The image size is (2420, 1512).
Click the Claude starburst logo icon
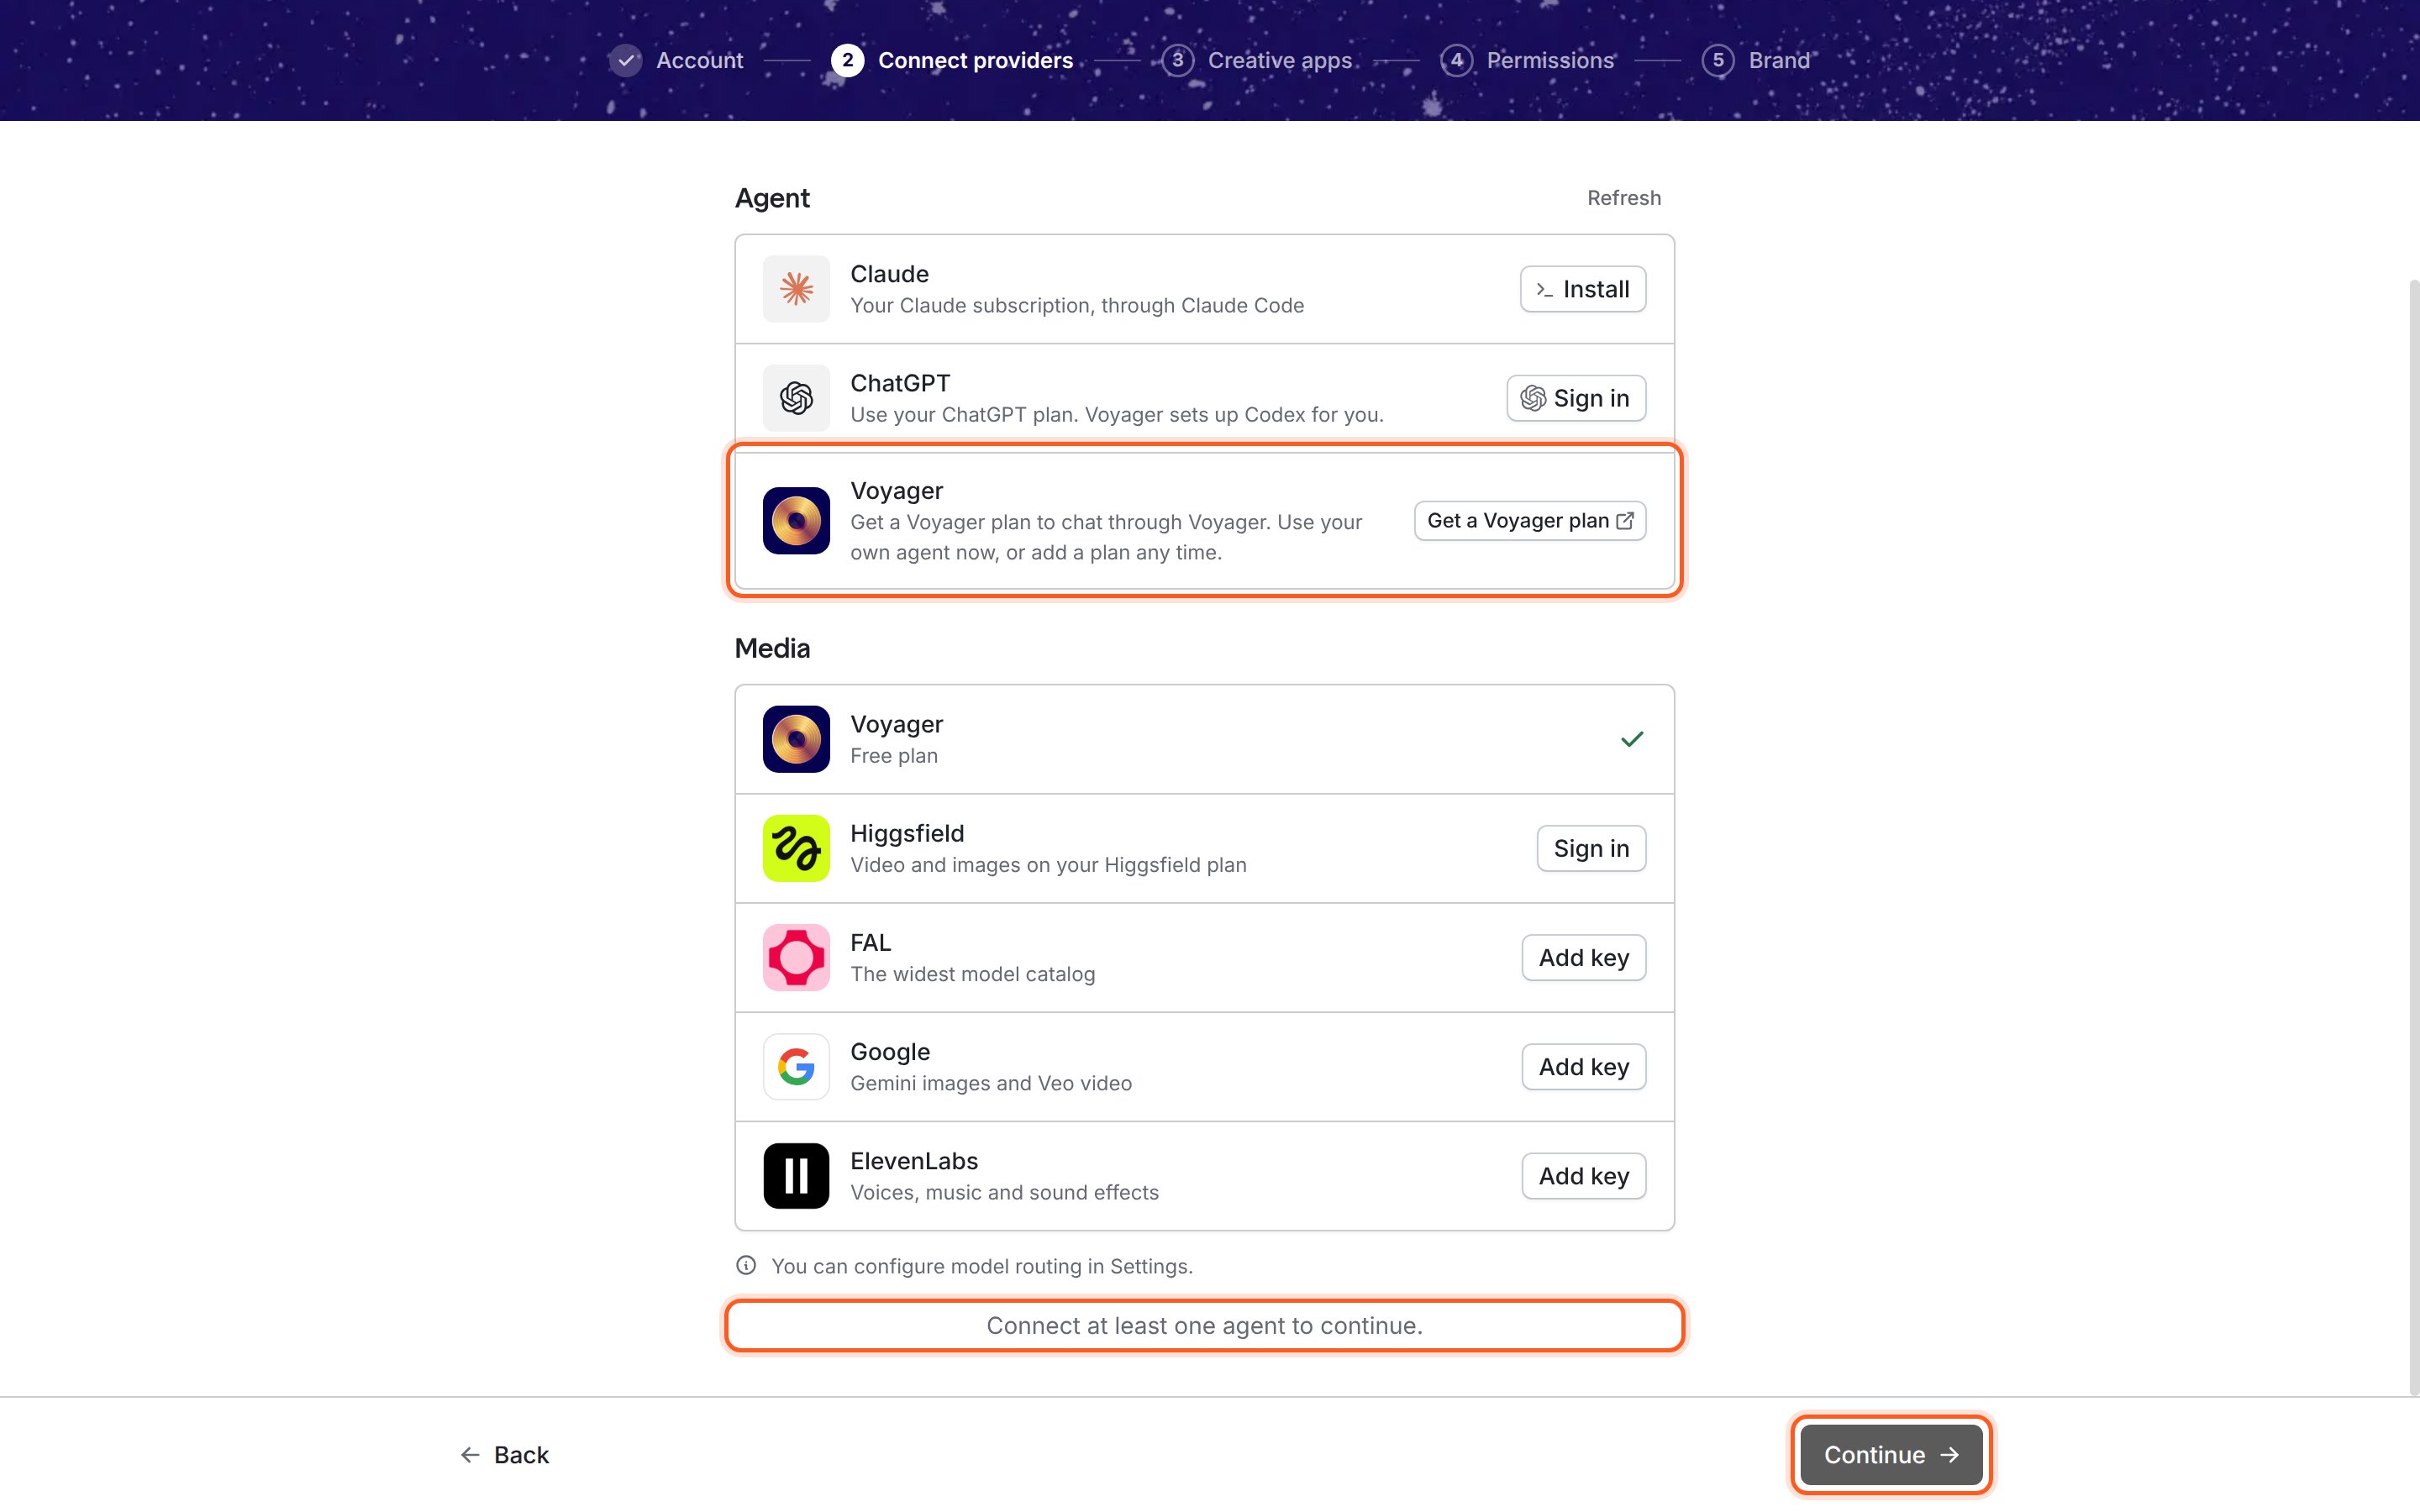(796, 289)
